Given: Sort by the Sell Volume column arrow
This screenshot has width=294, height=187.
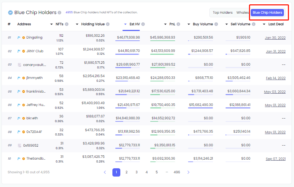Looking at the screenshot, I should pyautogui.click(x=227, y=24).
